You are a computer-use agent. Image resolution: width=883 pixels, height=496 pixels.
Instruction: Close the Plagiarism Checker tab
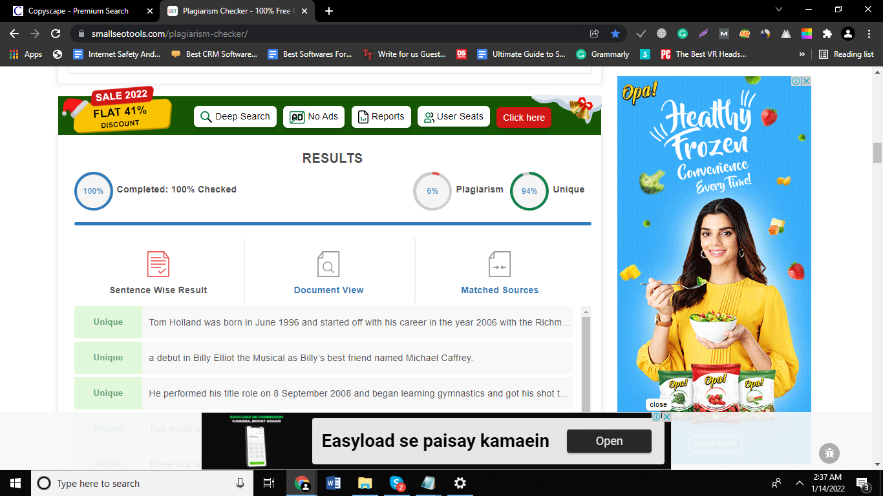[306, 11]
